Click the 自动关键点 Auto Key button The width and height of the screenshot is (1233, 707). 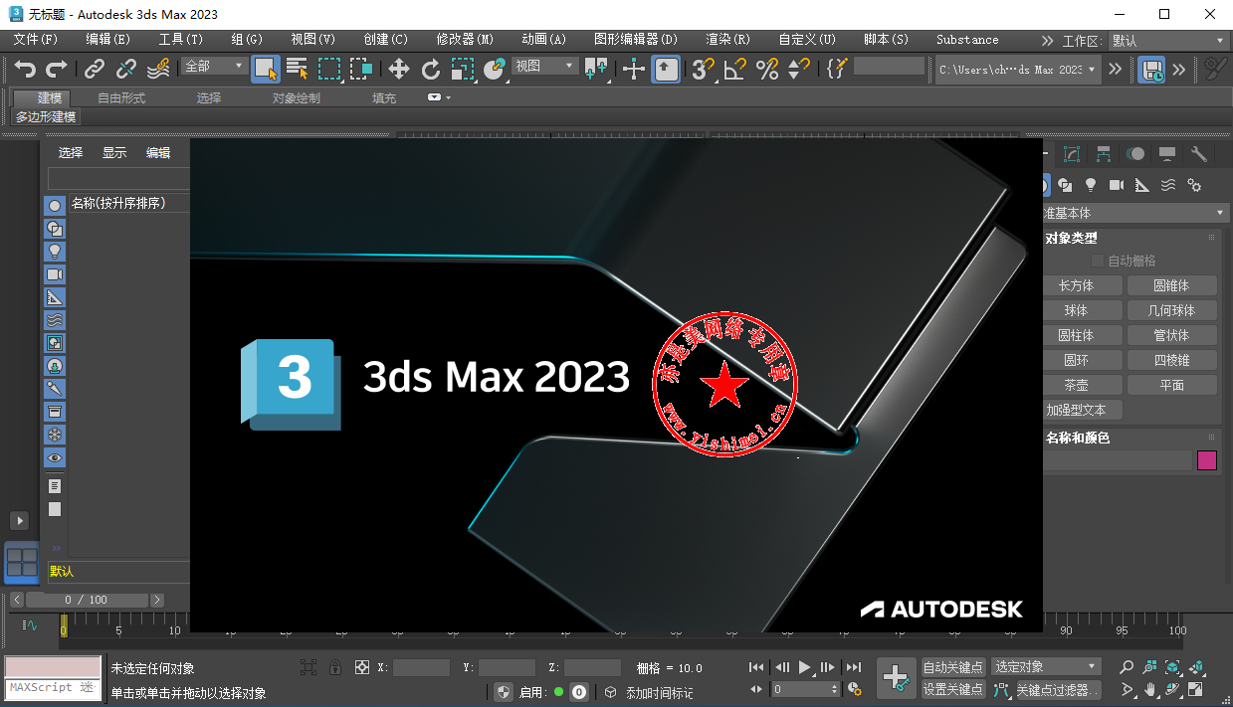tap(953, 667)
